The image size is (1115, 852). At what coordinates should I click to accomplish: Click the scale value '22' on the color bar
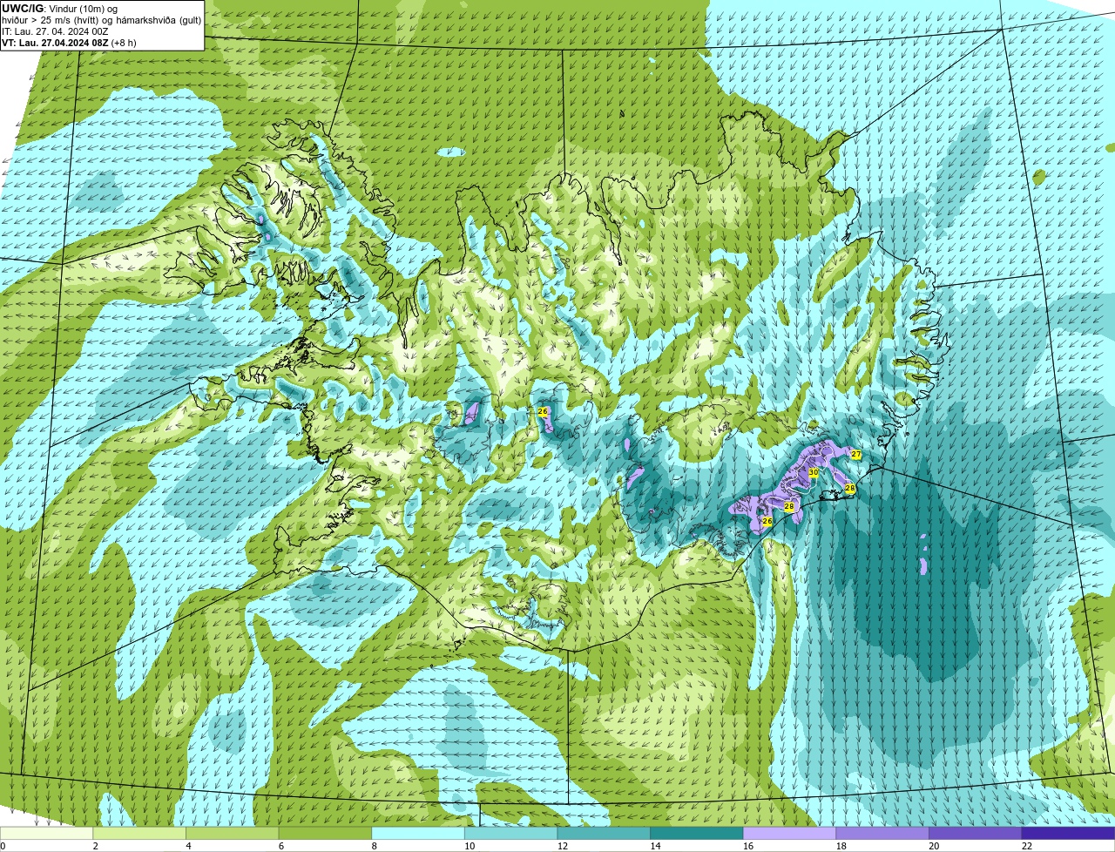(x=1027, y=846)
